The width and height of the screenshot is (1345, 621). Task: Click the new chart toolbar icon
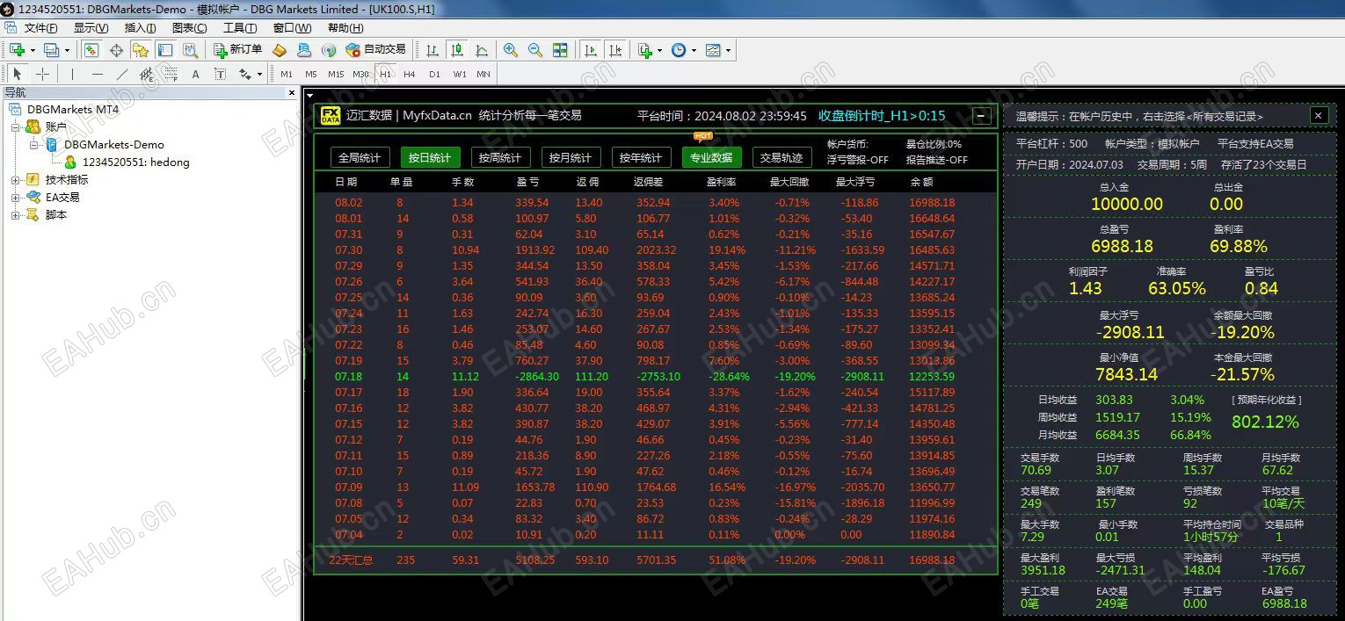click(17, 50)
